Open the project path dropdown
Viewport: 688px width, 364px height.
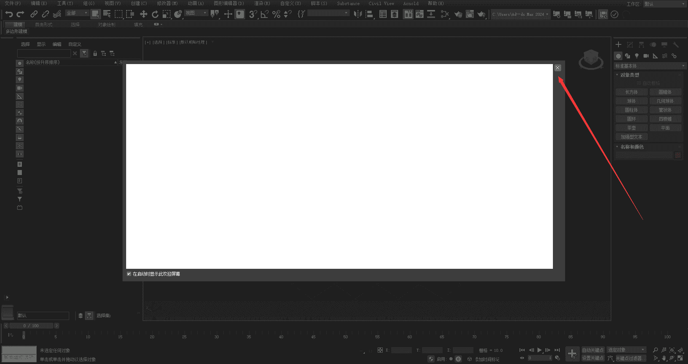point(520,14)
